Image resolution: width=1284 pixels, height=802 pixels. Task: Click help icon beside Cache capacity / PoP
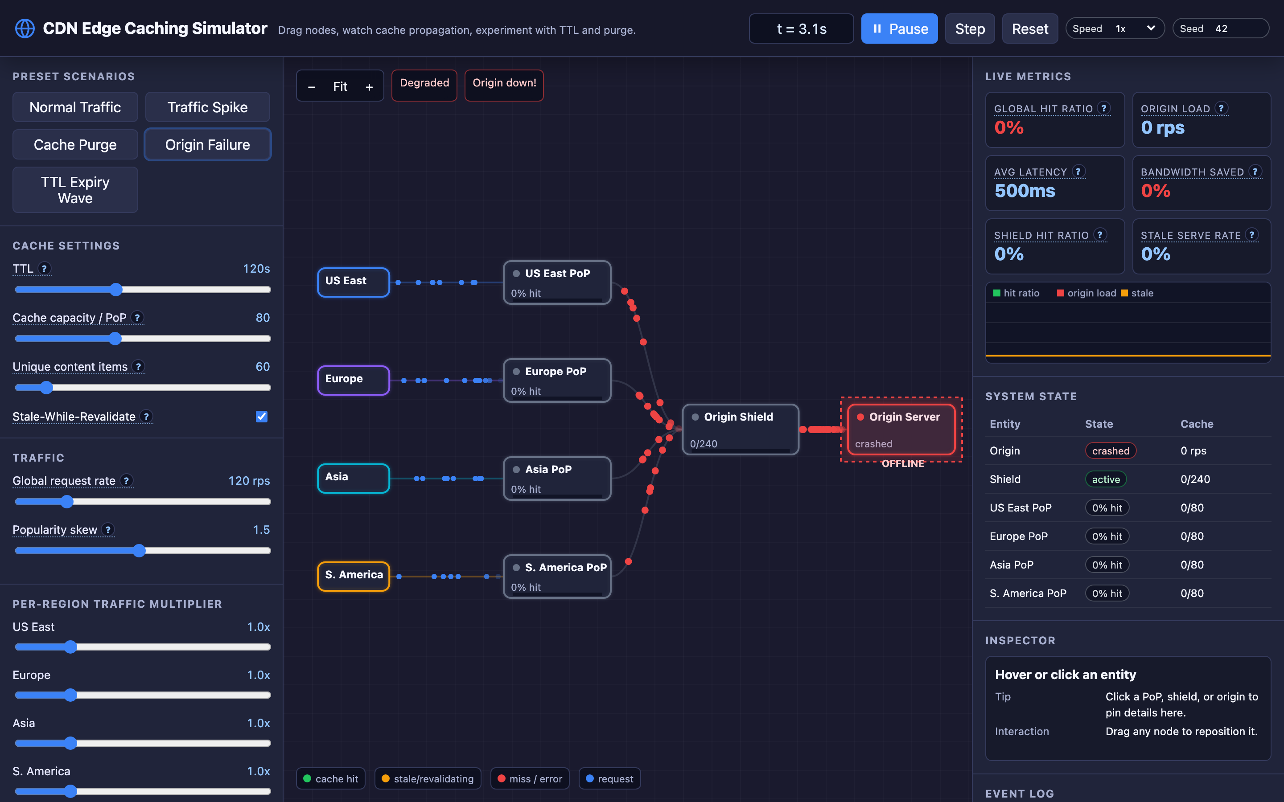(137, 317)
